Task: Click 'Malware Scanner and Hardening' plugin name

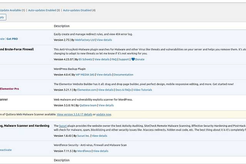Action: tap(25, 126)
